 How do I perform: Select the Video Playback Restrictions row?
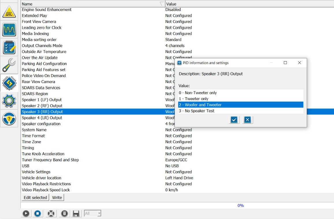pyautogui.click(x=177, y=184)
